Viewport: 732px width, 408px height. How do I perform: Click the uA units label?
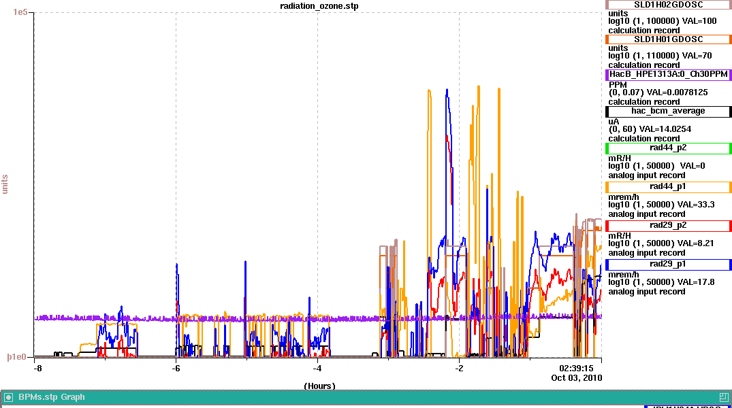[614, 122]
